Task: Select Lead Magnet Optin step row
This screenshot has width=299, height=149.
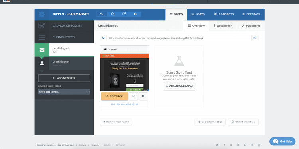Action: 64,50
